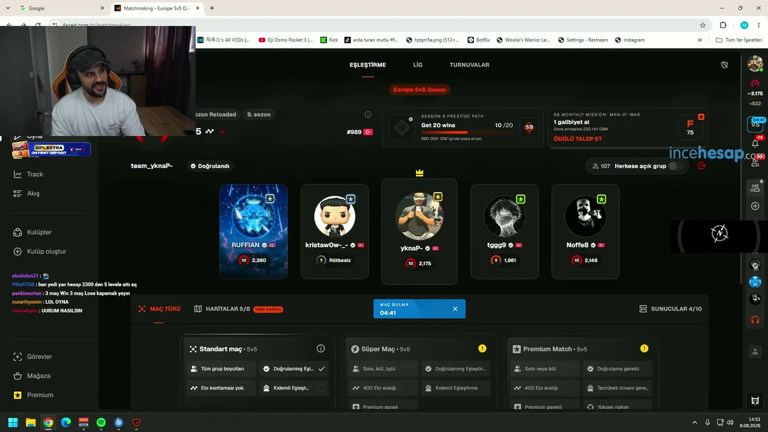
Task: Bookmark this page with the star
Action: click(703, 25)
